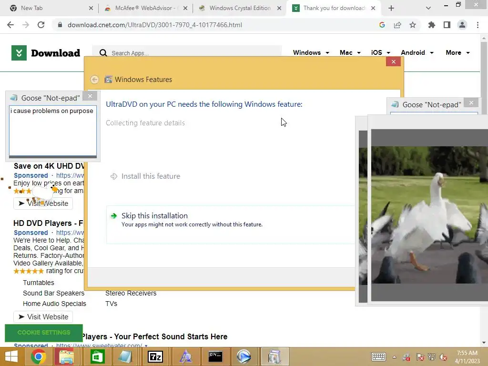Launch Chrome from the taskbar
The image size is (488, 366).
pyautogui.click(x=39, y=356)
